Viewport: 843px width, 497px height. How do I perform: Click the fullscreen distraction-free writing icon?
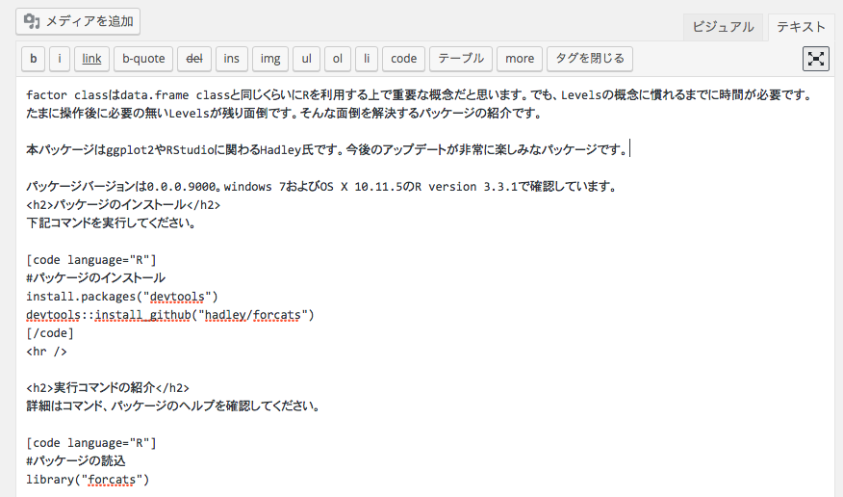click(816, 59)
